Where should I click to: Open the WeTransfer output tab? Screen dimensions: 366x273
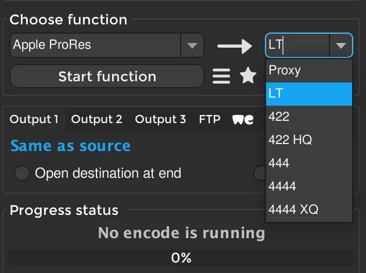point(243,120)
